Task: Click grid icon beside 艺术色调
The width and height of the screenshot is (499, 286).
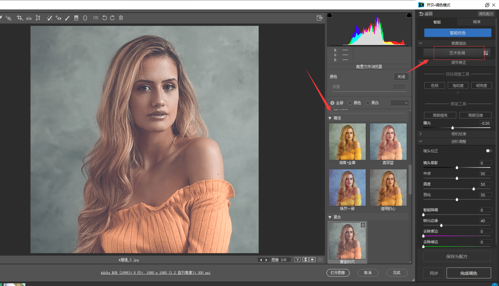Action: (486, 53)
